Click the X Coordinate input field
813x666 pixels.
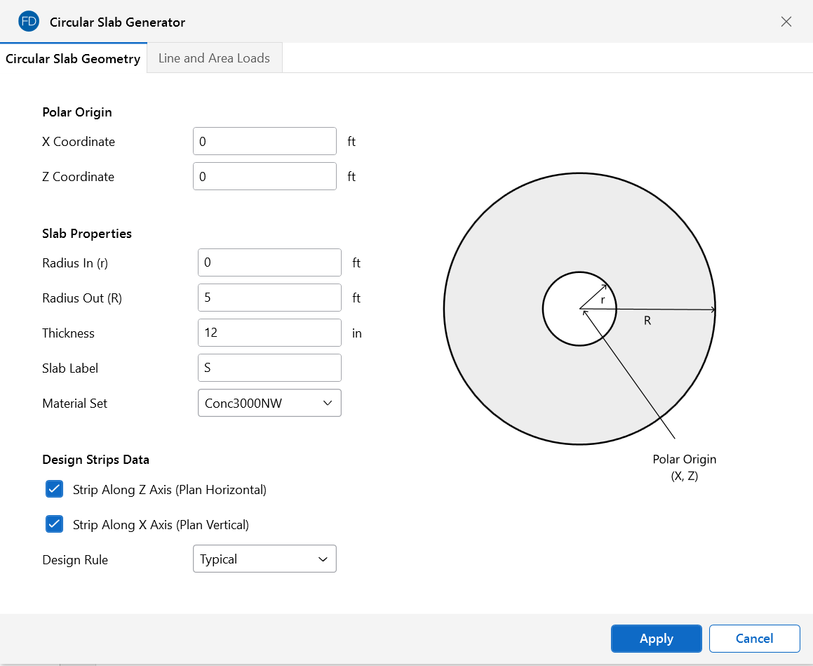[264, 141]
